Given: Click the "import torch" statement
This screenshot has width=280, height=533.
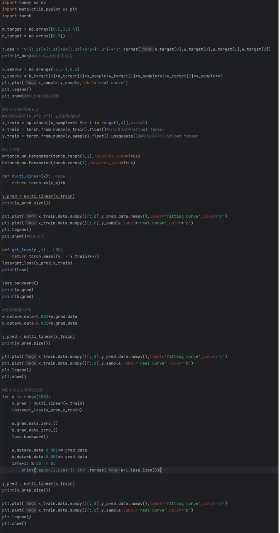Looking at the screenshot, I should (x=17, y=16).
